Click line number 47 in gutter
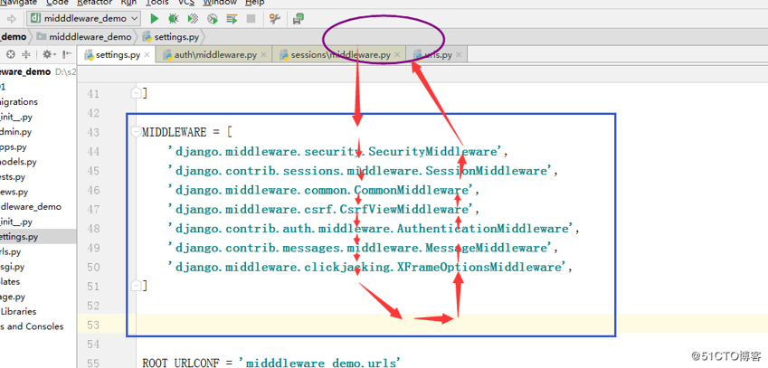The height and width of the screenshot is (368, 768). pyautogui.click(x=92, y=210)
